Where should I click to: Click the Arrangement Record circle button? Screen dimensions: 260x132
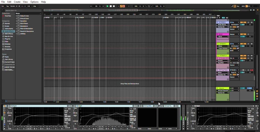click(x=114, y=6)
